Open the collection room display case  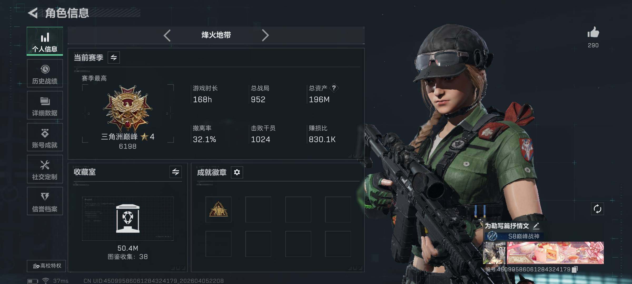[x=128, y=219]
